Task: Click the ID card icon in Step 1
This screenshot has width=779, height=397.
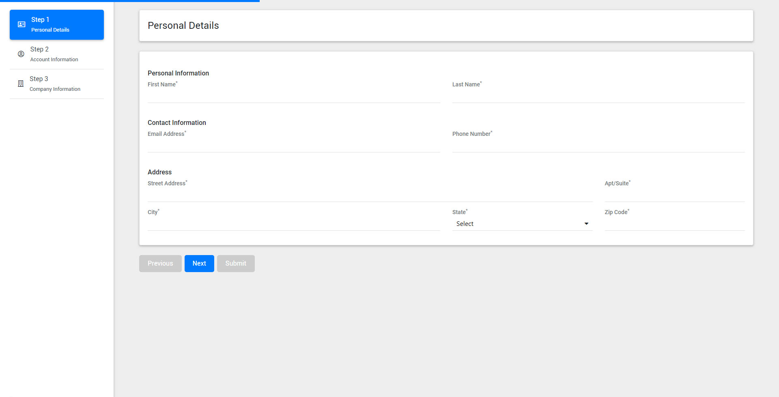Action: (x=22, y=25)
